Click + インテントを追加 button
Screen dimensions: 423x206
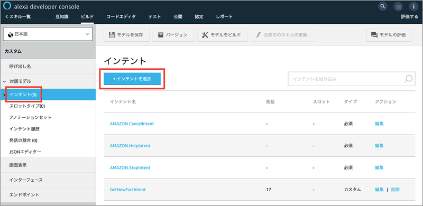(x=132, y=79)
